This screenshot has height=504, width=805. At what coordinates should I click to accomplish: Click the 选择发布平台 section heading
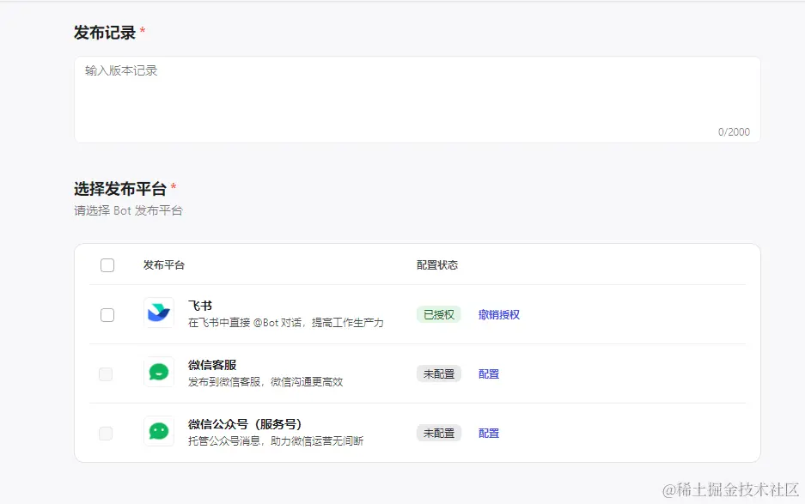(120, 189)
